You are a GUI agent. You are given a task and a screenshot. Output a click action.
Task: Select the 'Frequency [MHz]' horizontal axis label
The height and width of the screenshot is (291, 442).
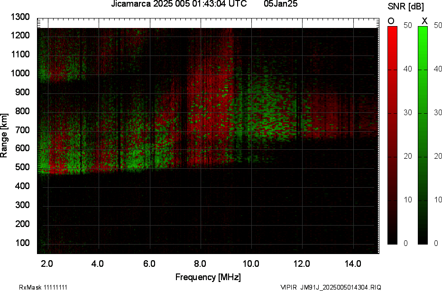[x=208, y=277]
